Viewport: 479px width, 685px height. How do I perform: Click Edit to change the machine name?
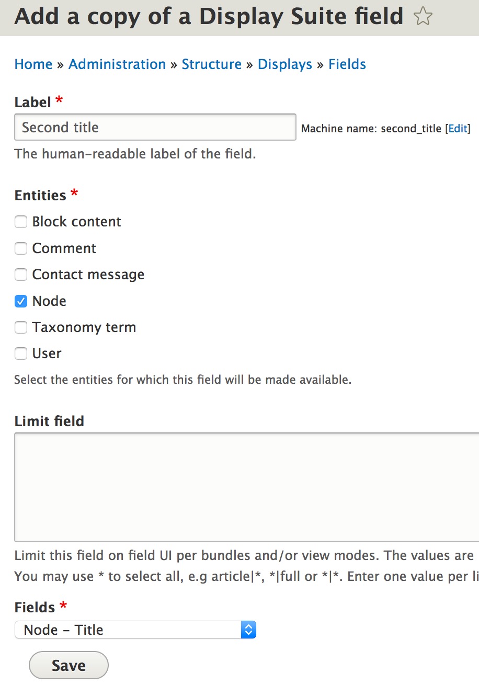[458, 128]
